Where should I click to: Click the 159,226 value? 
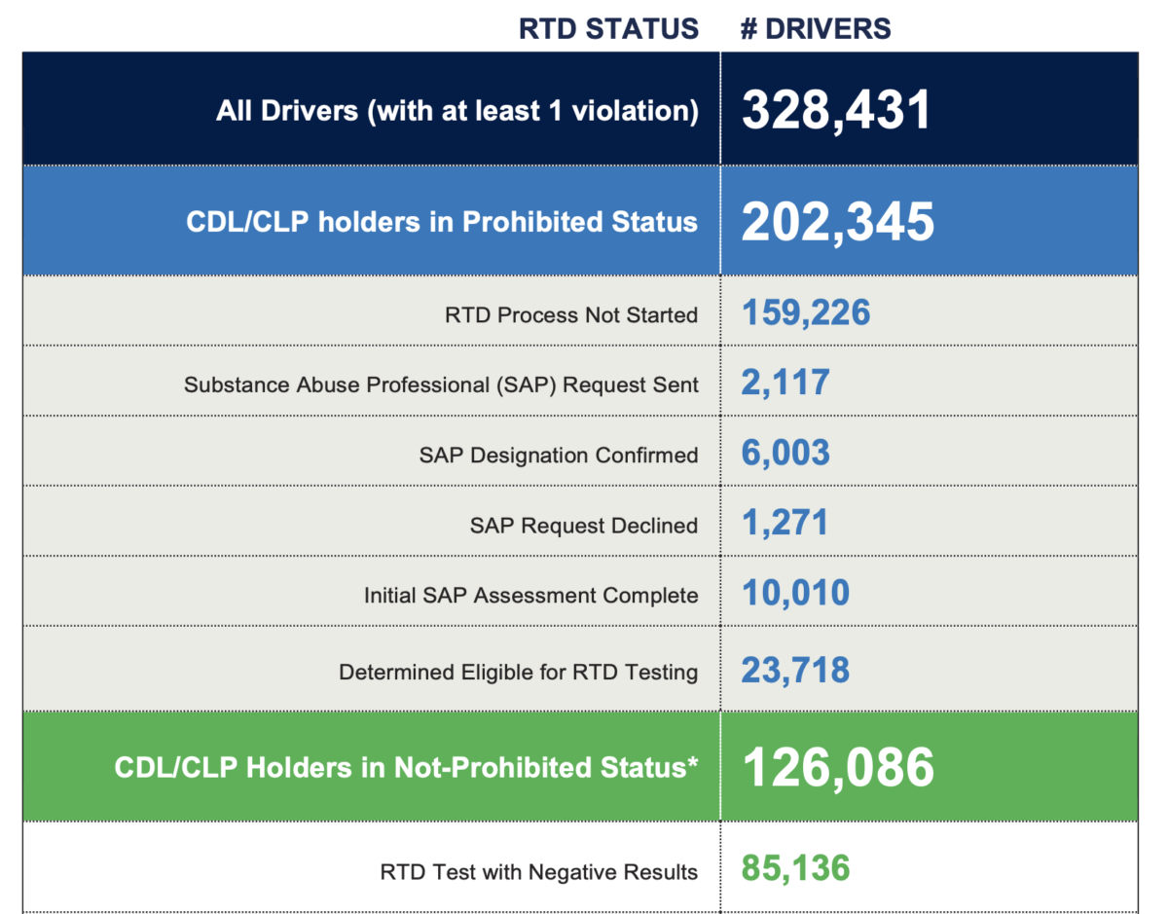806,312
